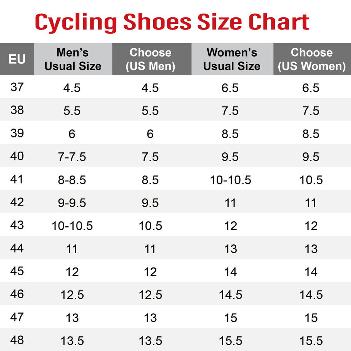
Task: Click the 'Cycling Shoes Size Chart' title
Action: 172,22
